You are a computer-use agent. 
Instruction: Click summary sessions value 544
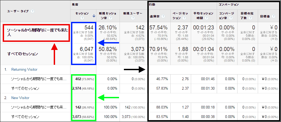89,28
